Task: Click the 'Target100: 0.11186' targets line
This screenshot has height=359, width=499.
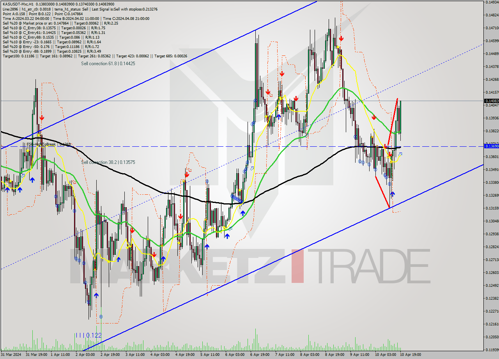Action: tap(95, 56)
